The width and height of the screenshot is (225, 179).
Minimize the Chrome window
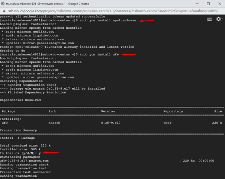(197, 4)
